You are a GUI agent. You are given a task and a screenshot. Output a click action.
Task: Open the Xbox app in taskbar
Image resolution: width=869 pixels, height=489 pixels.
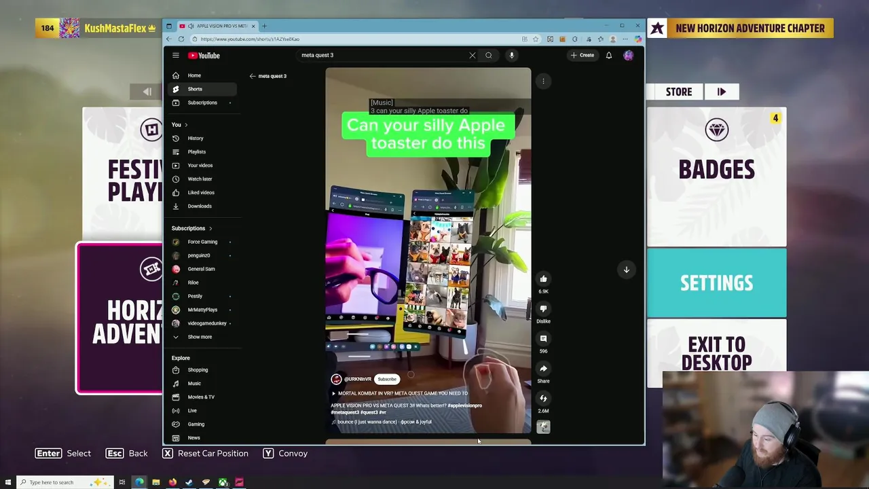pos(223,482)
